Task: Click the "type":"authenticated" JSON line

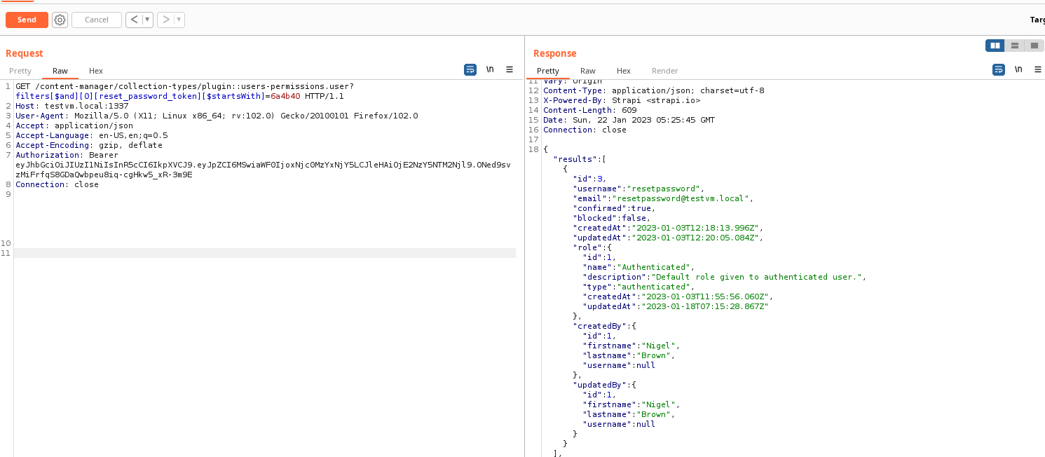Action: 639,287
